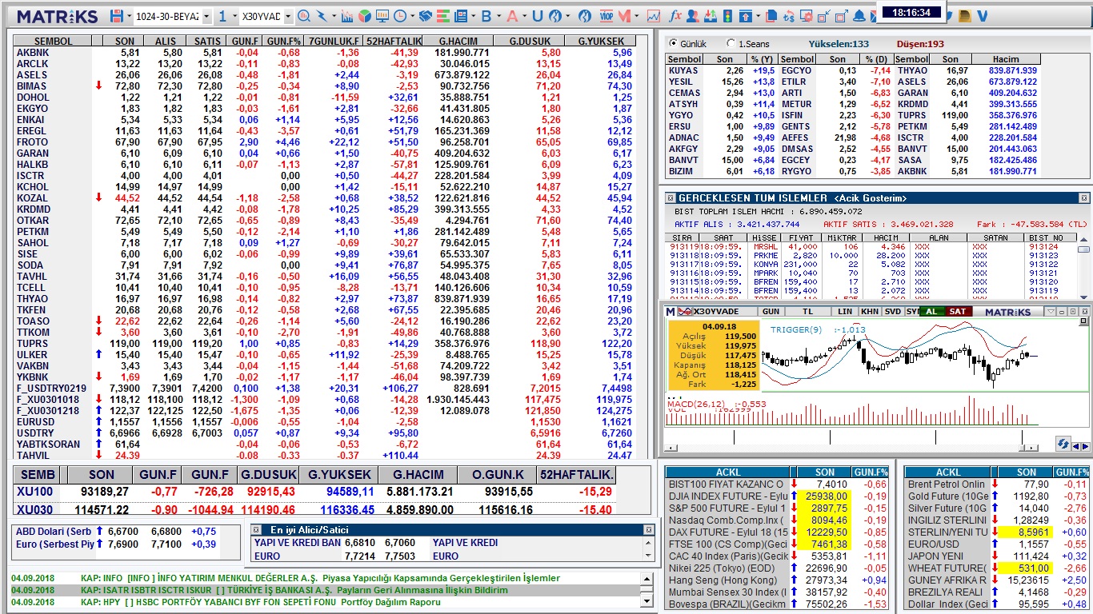Image resolution: width=1093 pixels, height=614 pixels.
Task: Click the VIOP icon in toolbar
Action: (x=607, y=16)
